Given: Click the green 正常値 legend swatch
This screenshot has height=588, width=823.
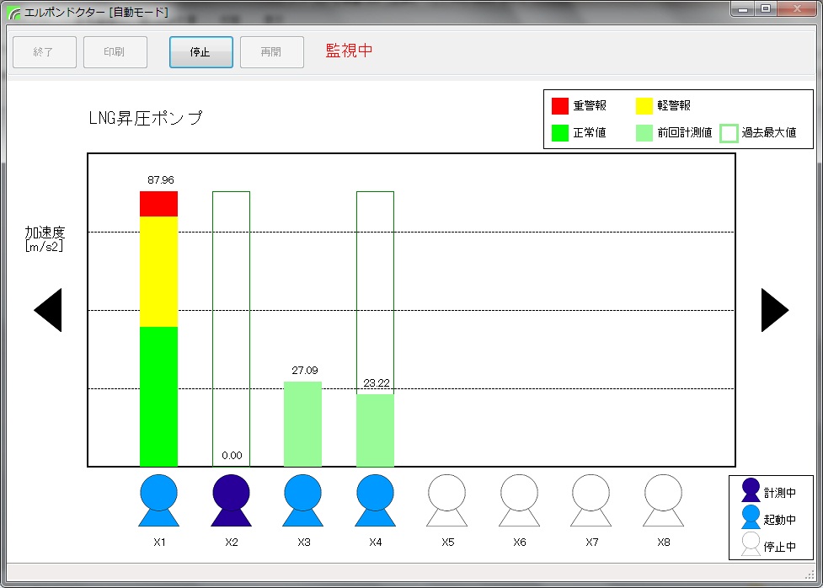Looking at the screenshot, I should [x=560, y=132].
